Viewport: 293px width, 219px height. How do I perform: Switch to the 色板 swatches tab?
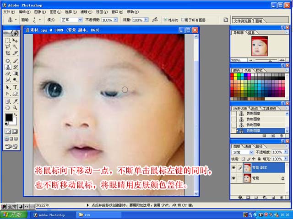point(248,70)
